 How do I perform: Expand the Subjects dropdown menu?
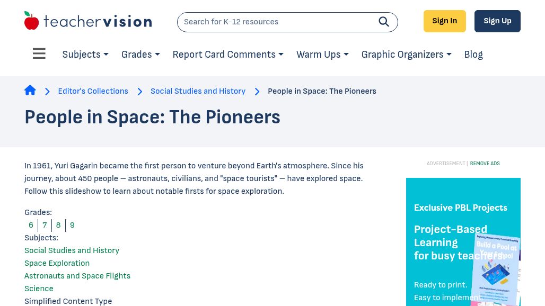coord(85,55)
